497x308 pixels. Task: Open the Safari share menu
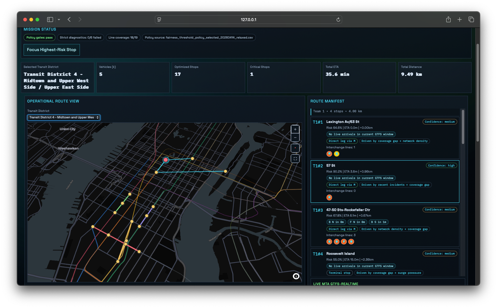448,20
